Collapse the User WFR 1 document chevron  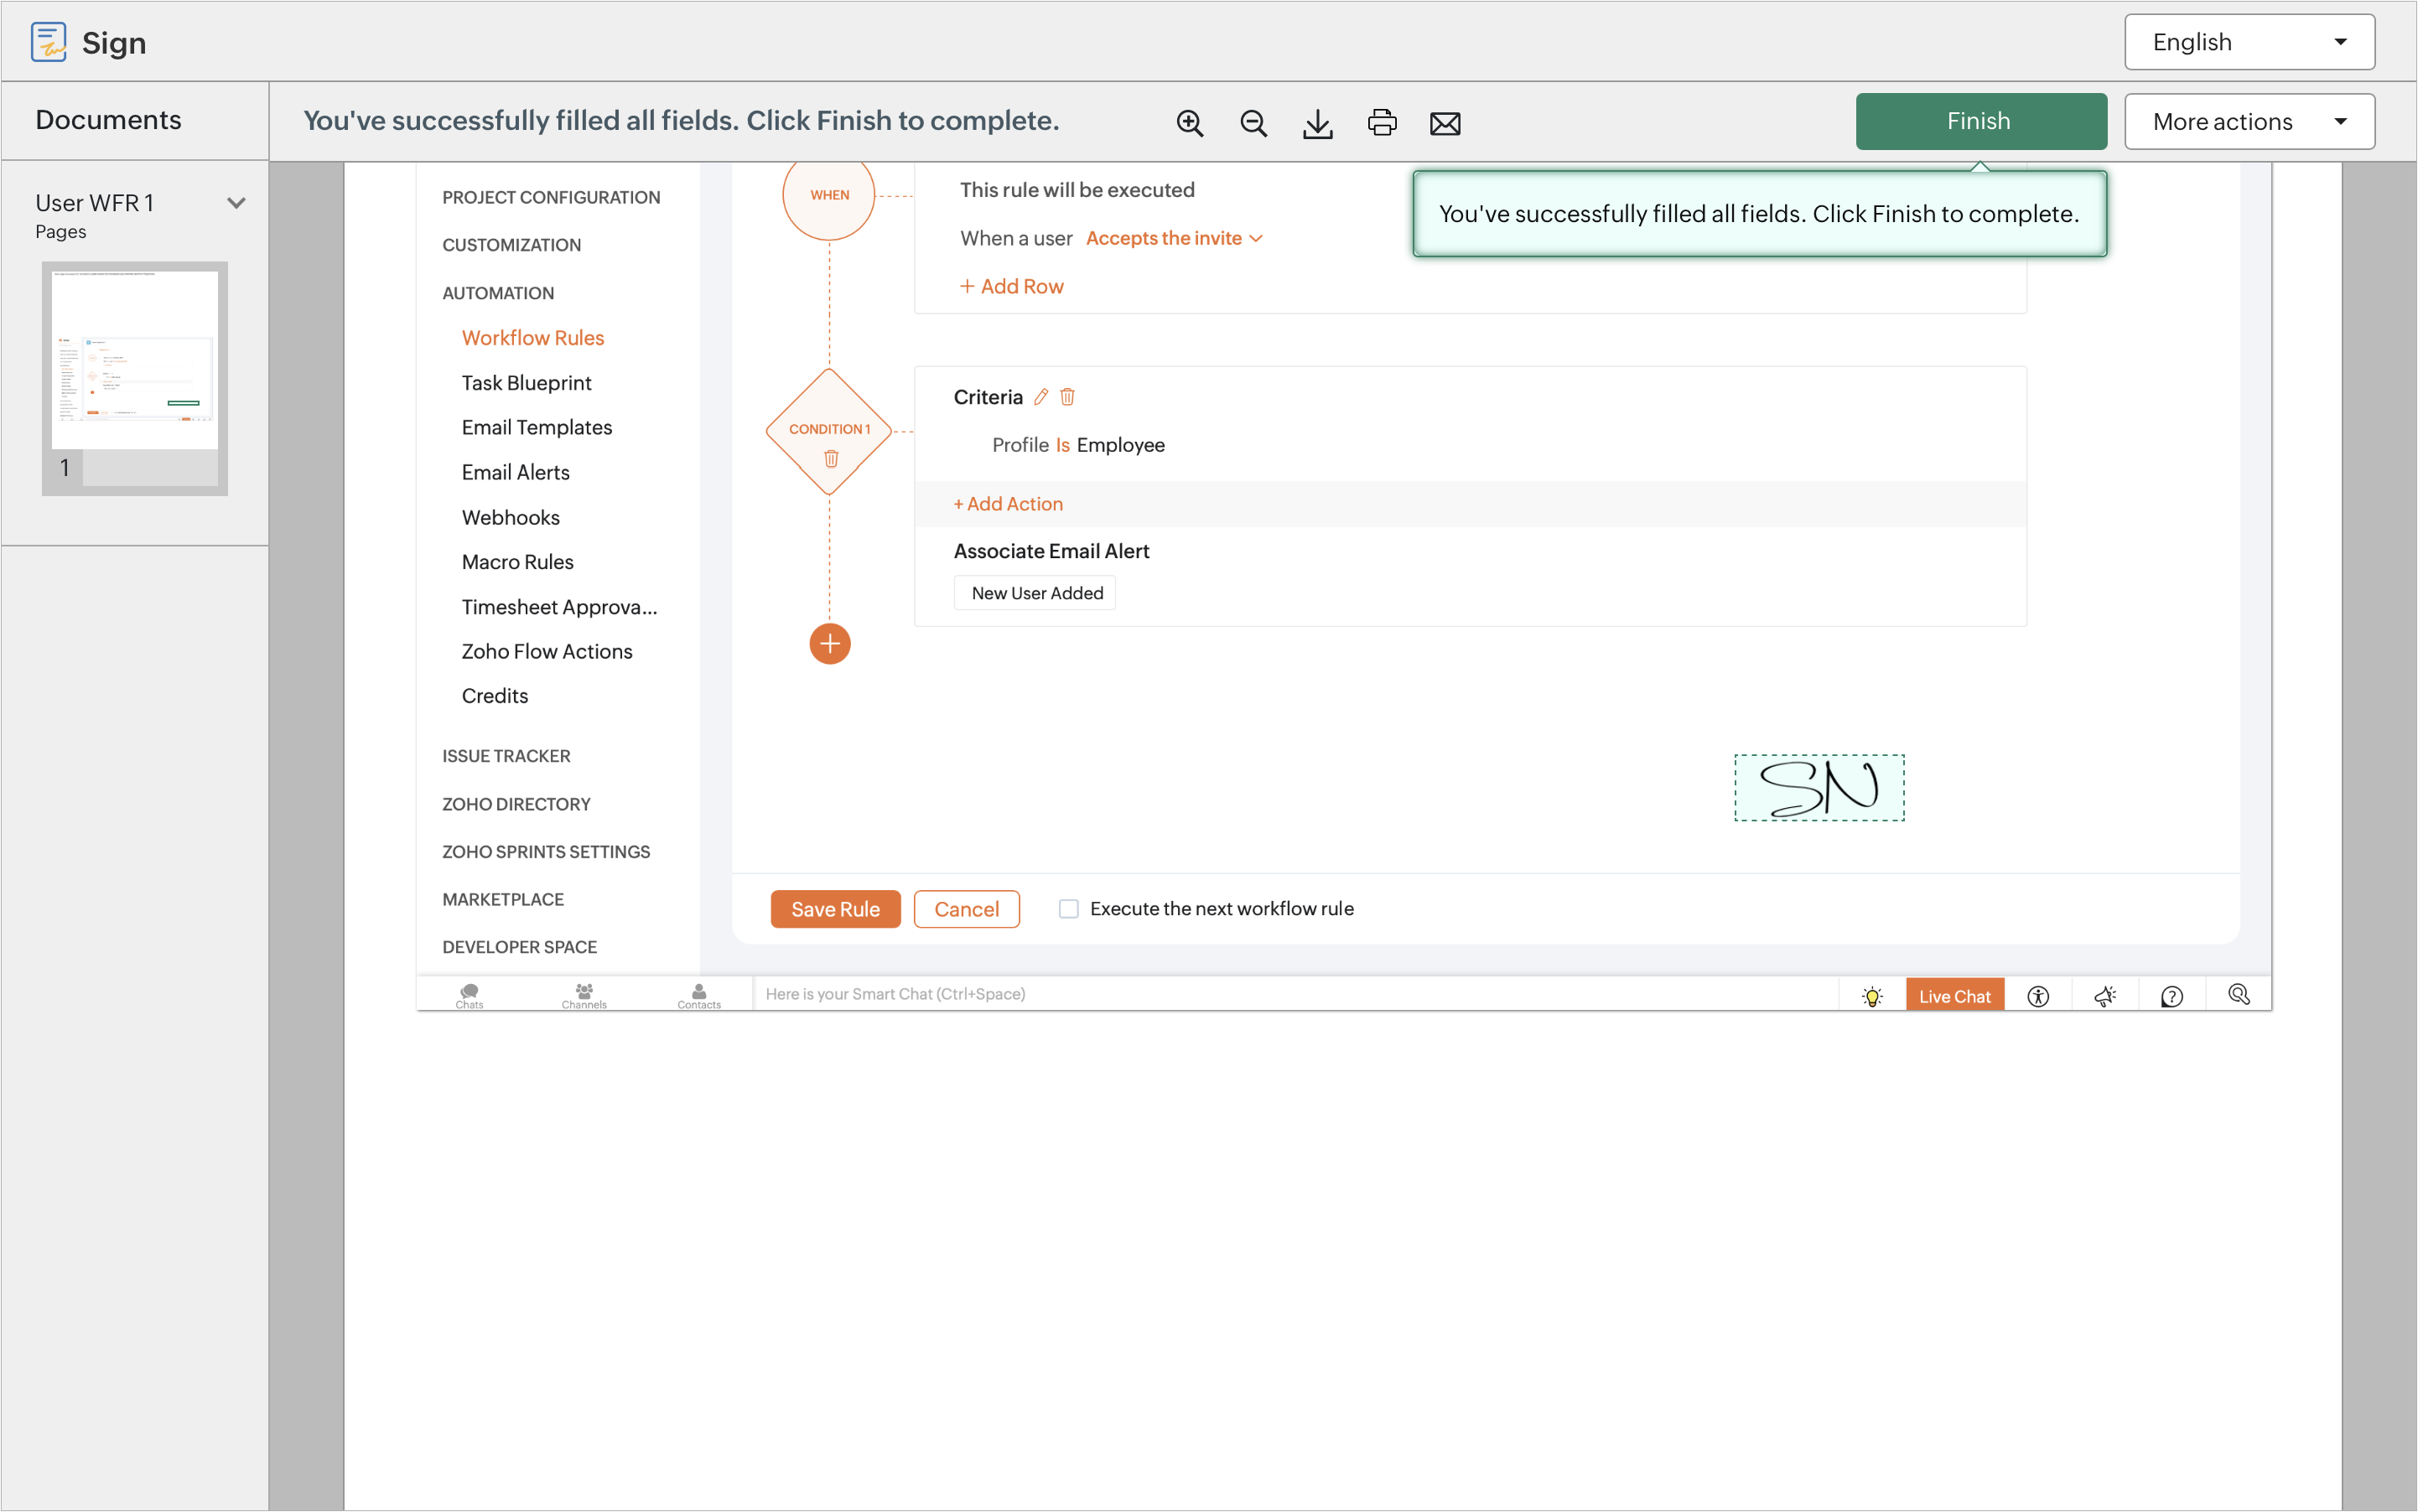[x=236, y=203]
